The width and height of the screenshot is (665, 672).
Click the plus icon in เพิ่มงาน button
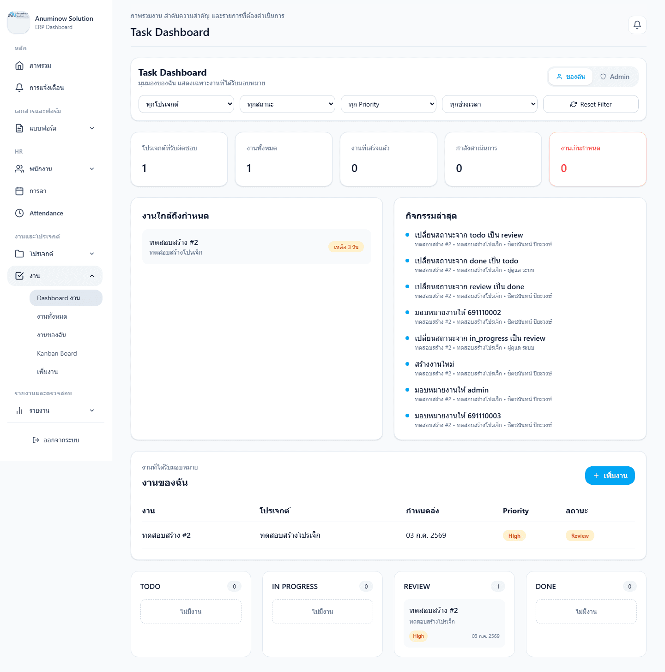click(x=596, y=476)
